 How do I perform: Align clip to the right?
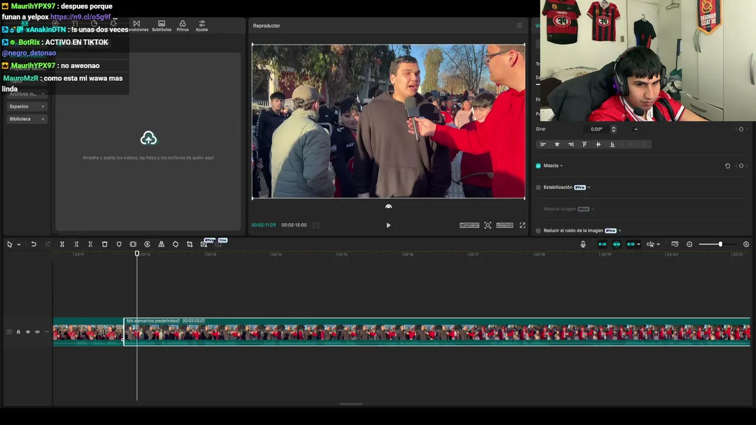tap(571, 144)
